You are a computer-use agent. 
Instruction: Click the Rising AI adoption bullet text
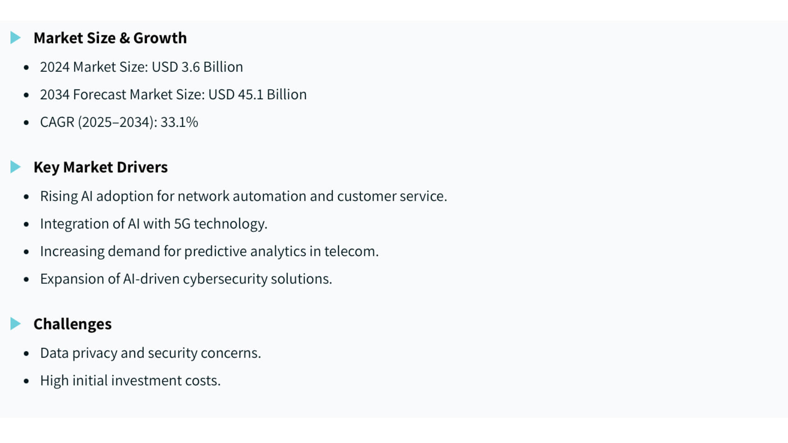[x=243, y=196]
